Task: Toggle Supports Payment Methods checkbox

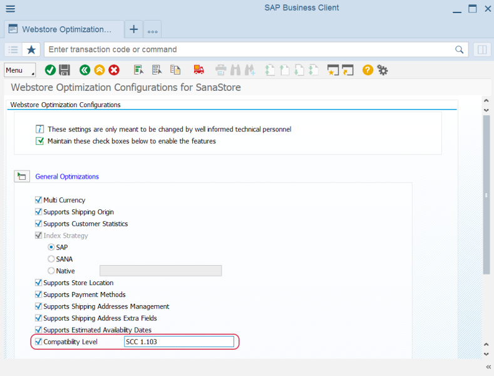Action: click(x=38, y=295)
